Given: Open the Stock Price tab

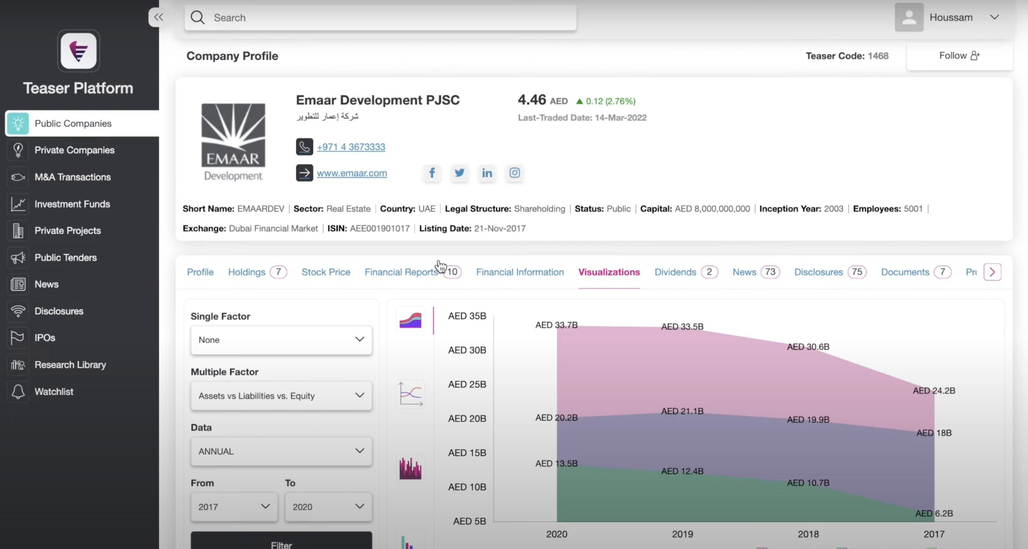Looking at the screenshot, I should 326,272.
